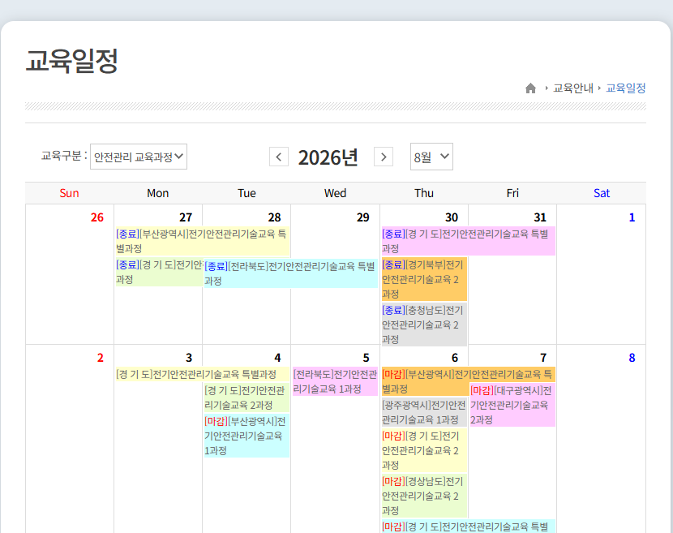Click the Tue column header
The height and width of the screenshot is (533, 673).
(246, 193)
